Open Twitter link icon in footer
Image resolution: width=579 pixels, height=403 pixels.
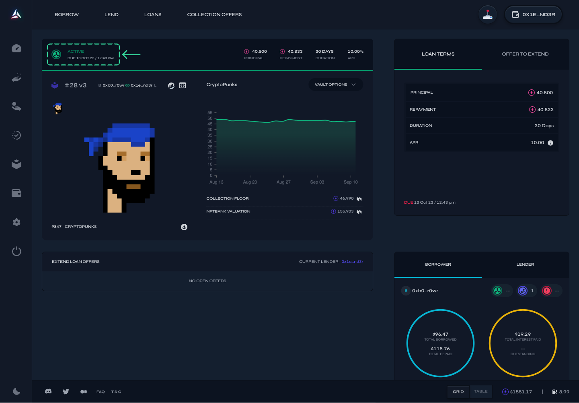(66, 391)
